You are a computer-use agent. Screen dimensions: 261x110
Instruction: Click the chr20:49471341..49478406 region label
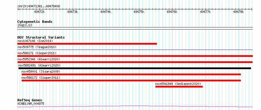[39, 6]
